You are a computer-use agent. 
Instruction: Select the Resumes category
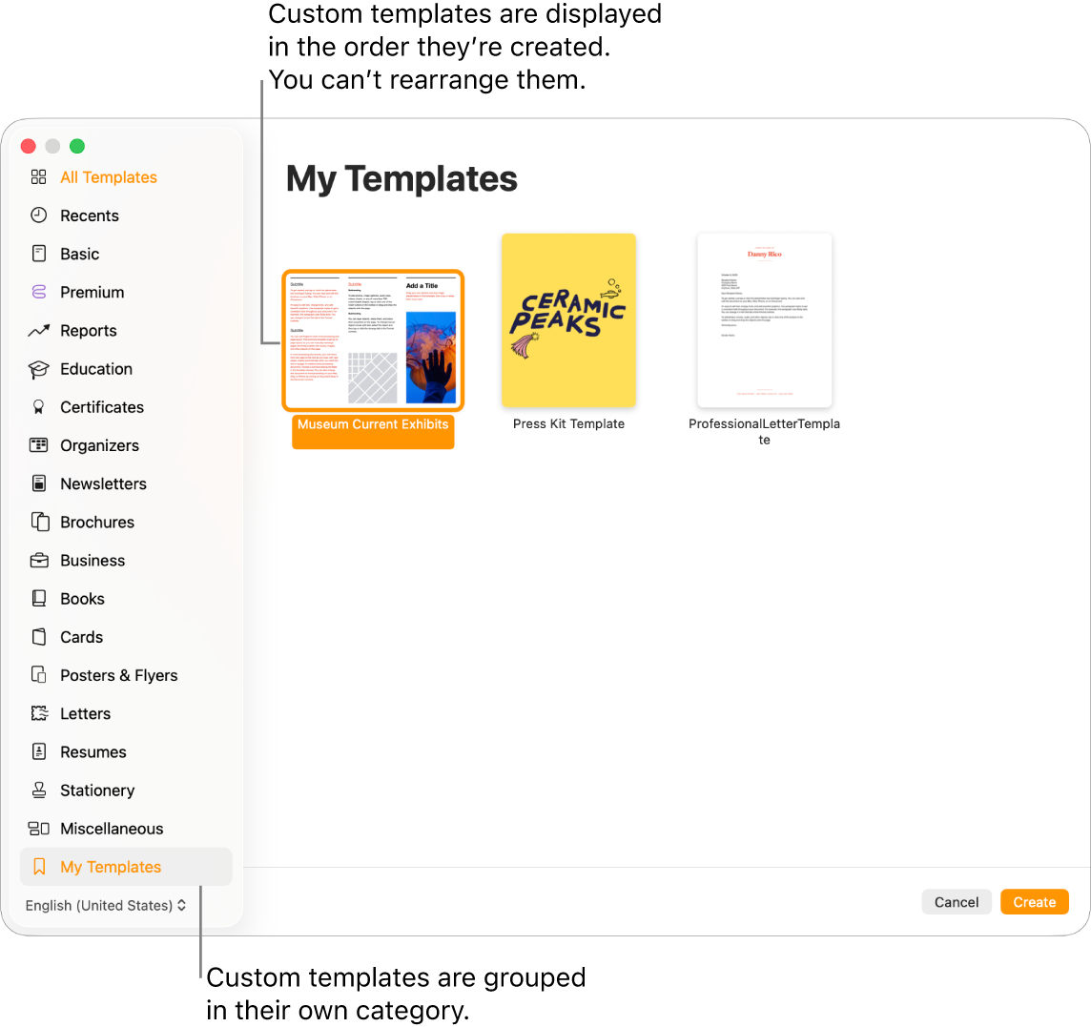tap(91, 751)
